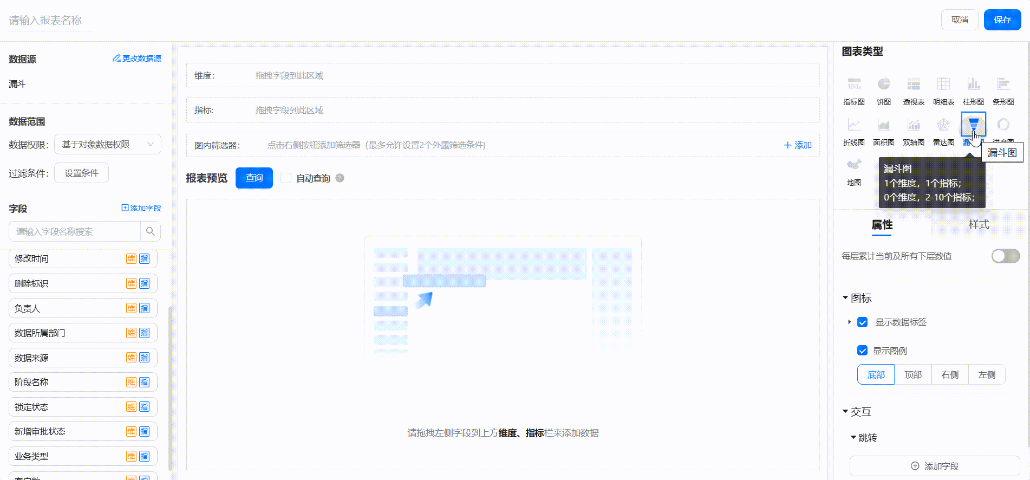Click the 保存 button
The width and height of the screenshot is (1030, 480).
(1002, 20)
